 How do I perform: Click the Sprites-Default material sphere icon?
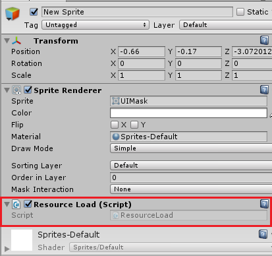pos(116,137)
